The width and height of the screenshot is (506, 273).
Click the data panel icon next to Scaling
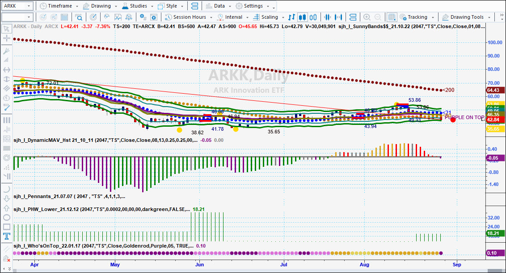353,17
